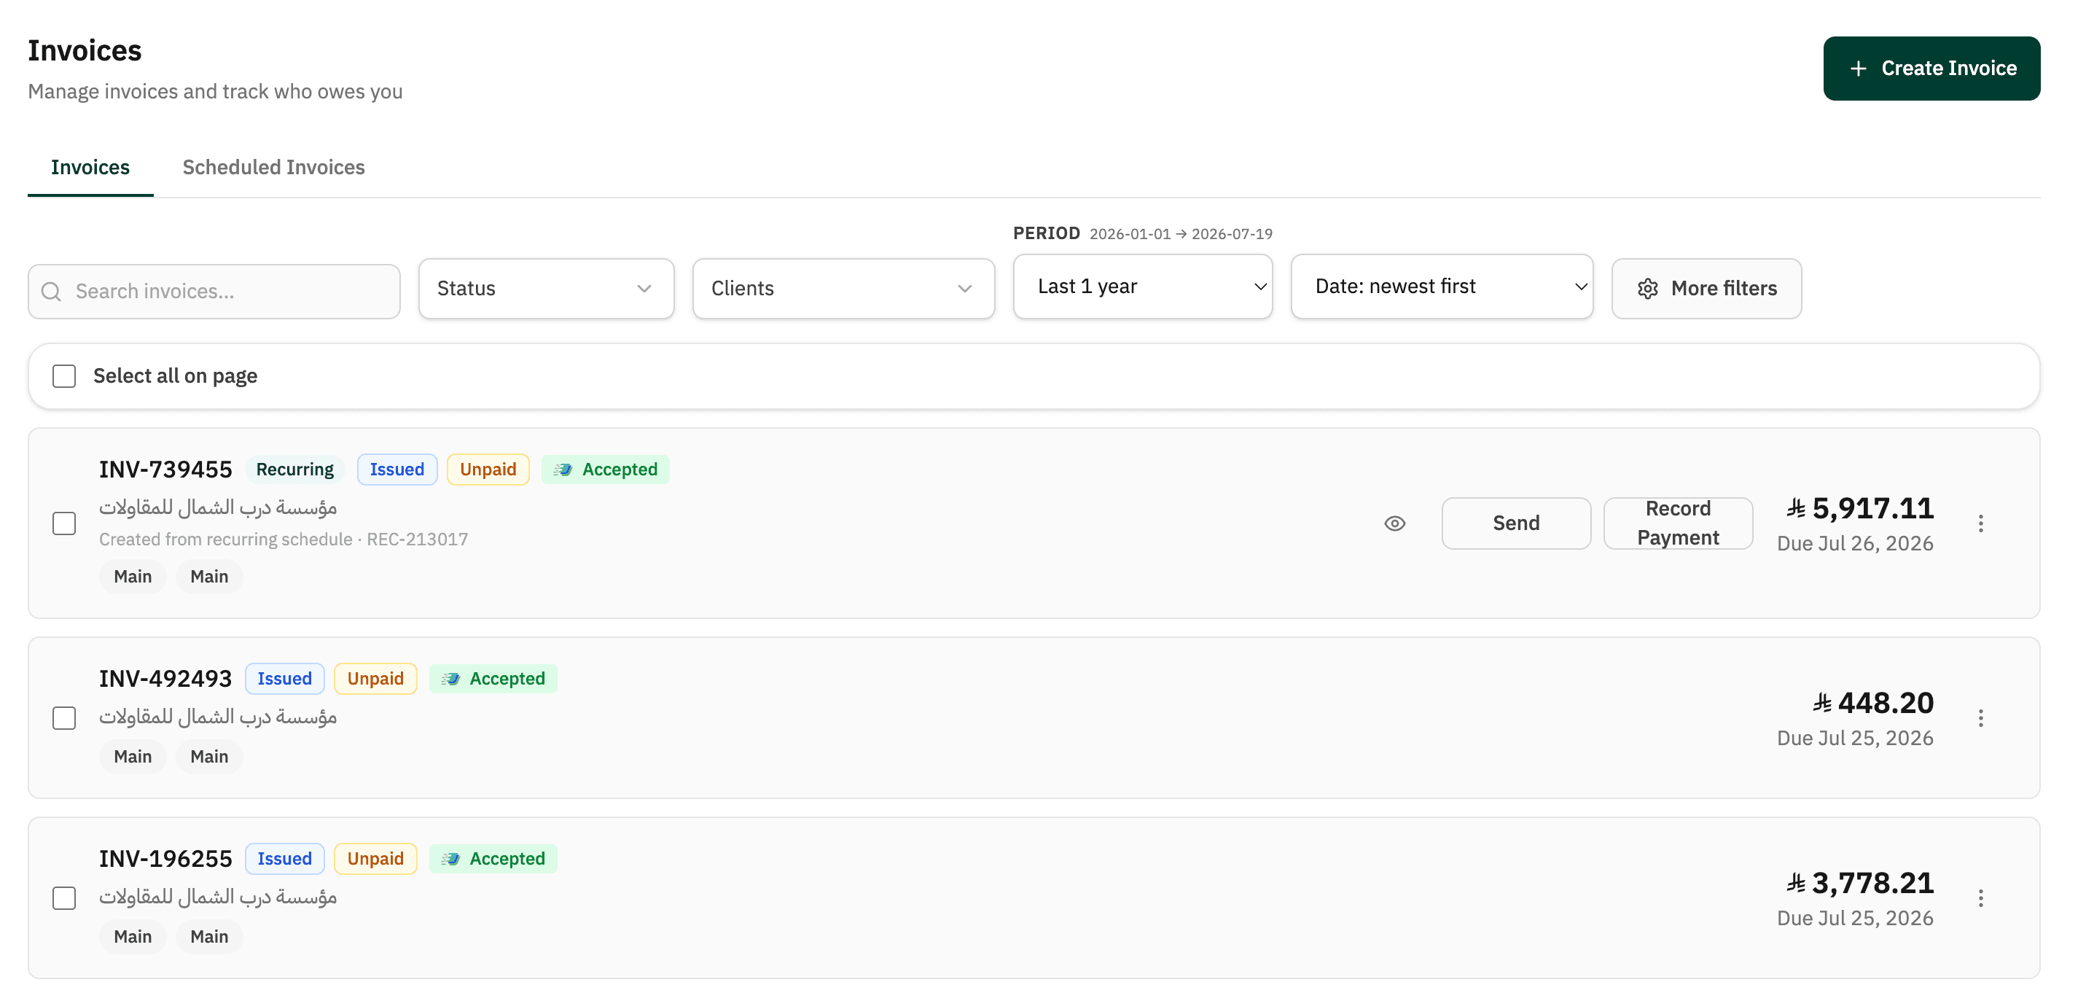Image resolution: width=2086 pixels, height=993 pixels.
Task: Open invoice number INV-492493
Action: pos(165,679)
